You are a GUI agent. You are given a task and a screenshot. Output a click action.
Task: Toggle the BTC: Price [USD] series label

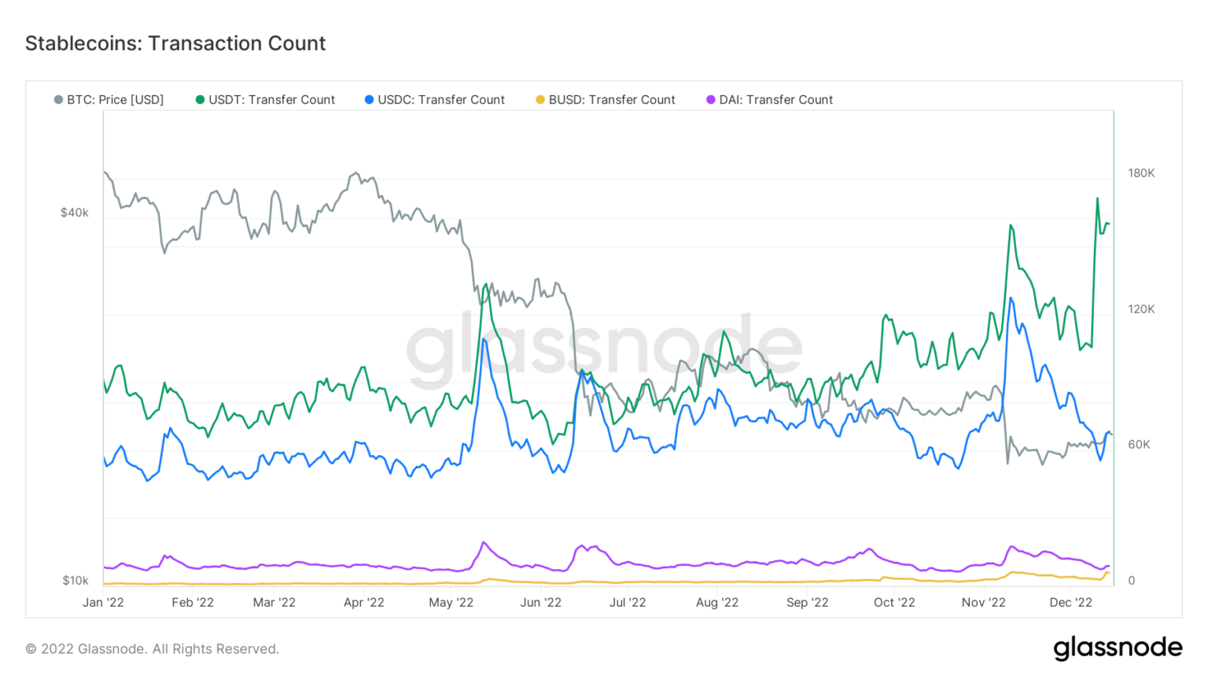116,100
